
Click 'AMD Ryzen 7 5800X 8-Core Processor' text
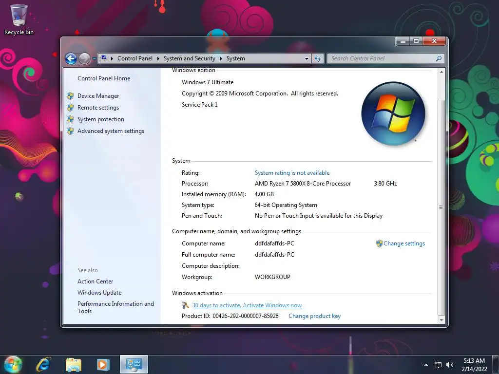(303, 184)
